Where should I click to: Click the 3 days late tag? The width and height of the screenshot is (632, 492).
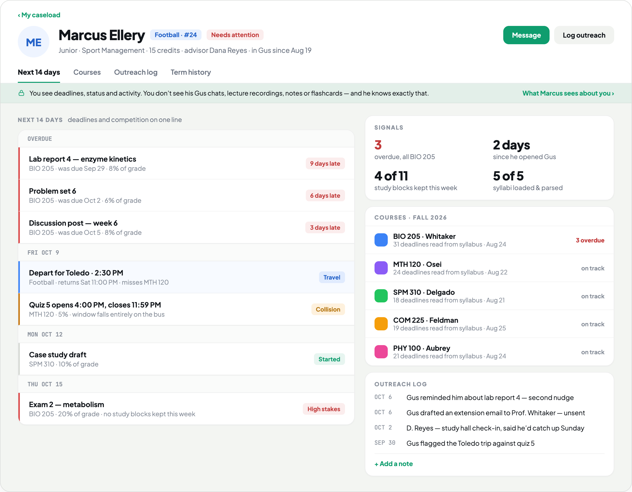325,228
